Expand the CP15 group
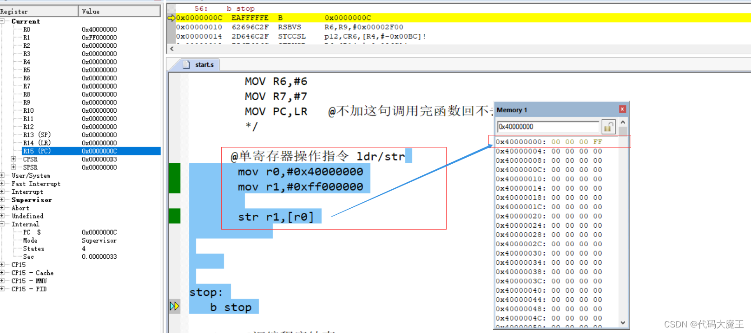The image size is (751, 333). tap(2, 265)
